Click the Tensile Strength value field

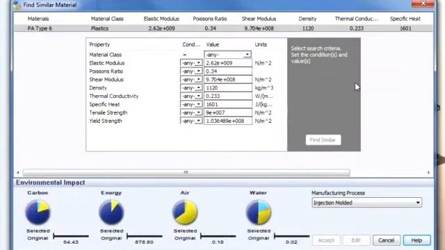228,112
